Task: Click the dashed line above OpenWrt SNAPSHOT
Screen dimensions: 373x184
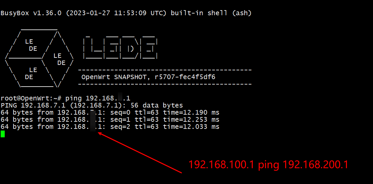Action: coord(165,70)
